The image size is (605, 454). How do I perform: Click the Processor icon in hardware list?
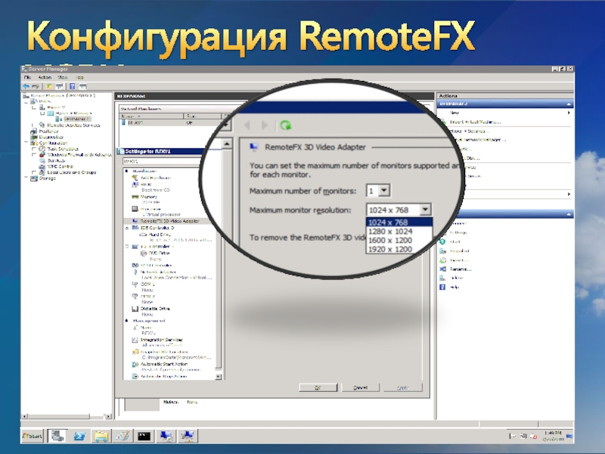(135, 209)
